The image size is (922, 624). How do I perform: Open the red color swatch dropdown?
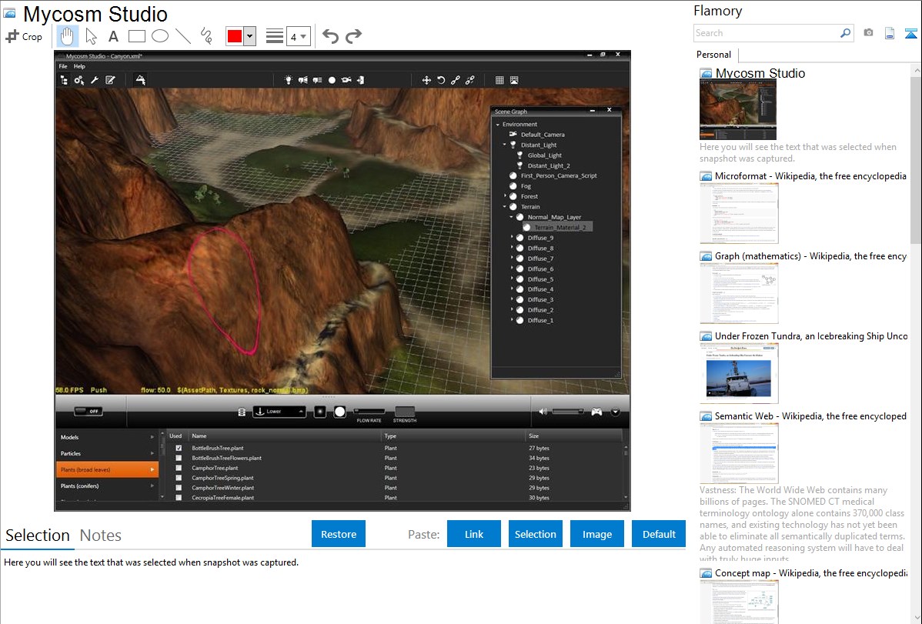pyautogui.click(x=249, y=36)
